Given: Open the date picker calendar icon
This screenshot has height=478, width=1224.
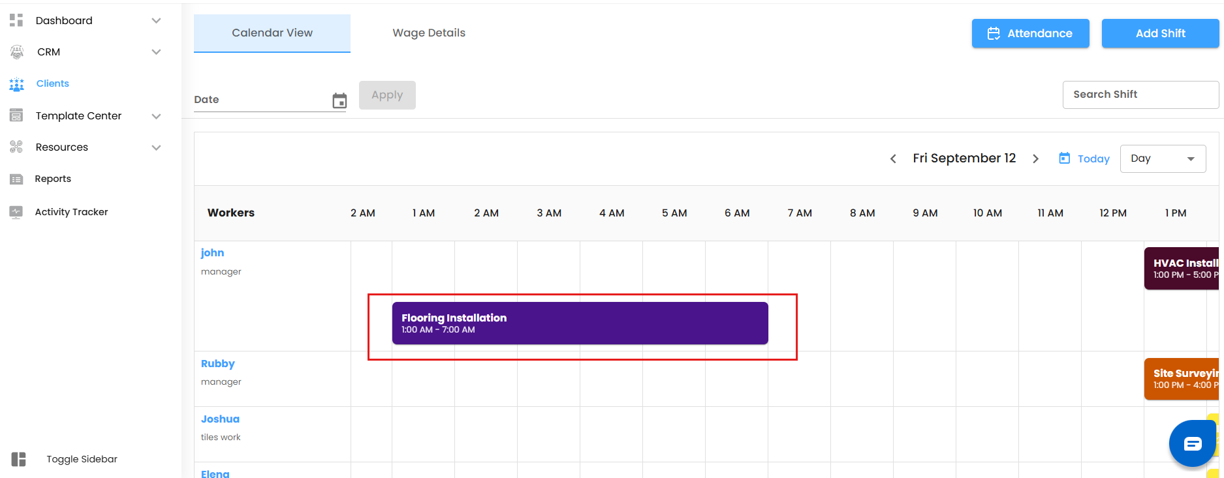Looking at the screenshot, I should click(x=339, y=100).
